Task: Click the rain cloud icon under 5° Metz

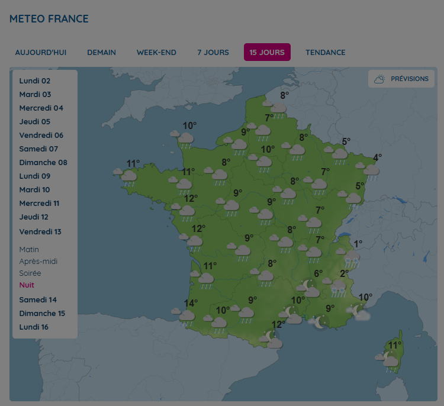Action: point(336,155)
